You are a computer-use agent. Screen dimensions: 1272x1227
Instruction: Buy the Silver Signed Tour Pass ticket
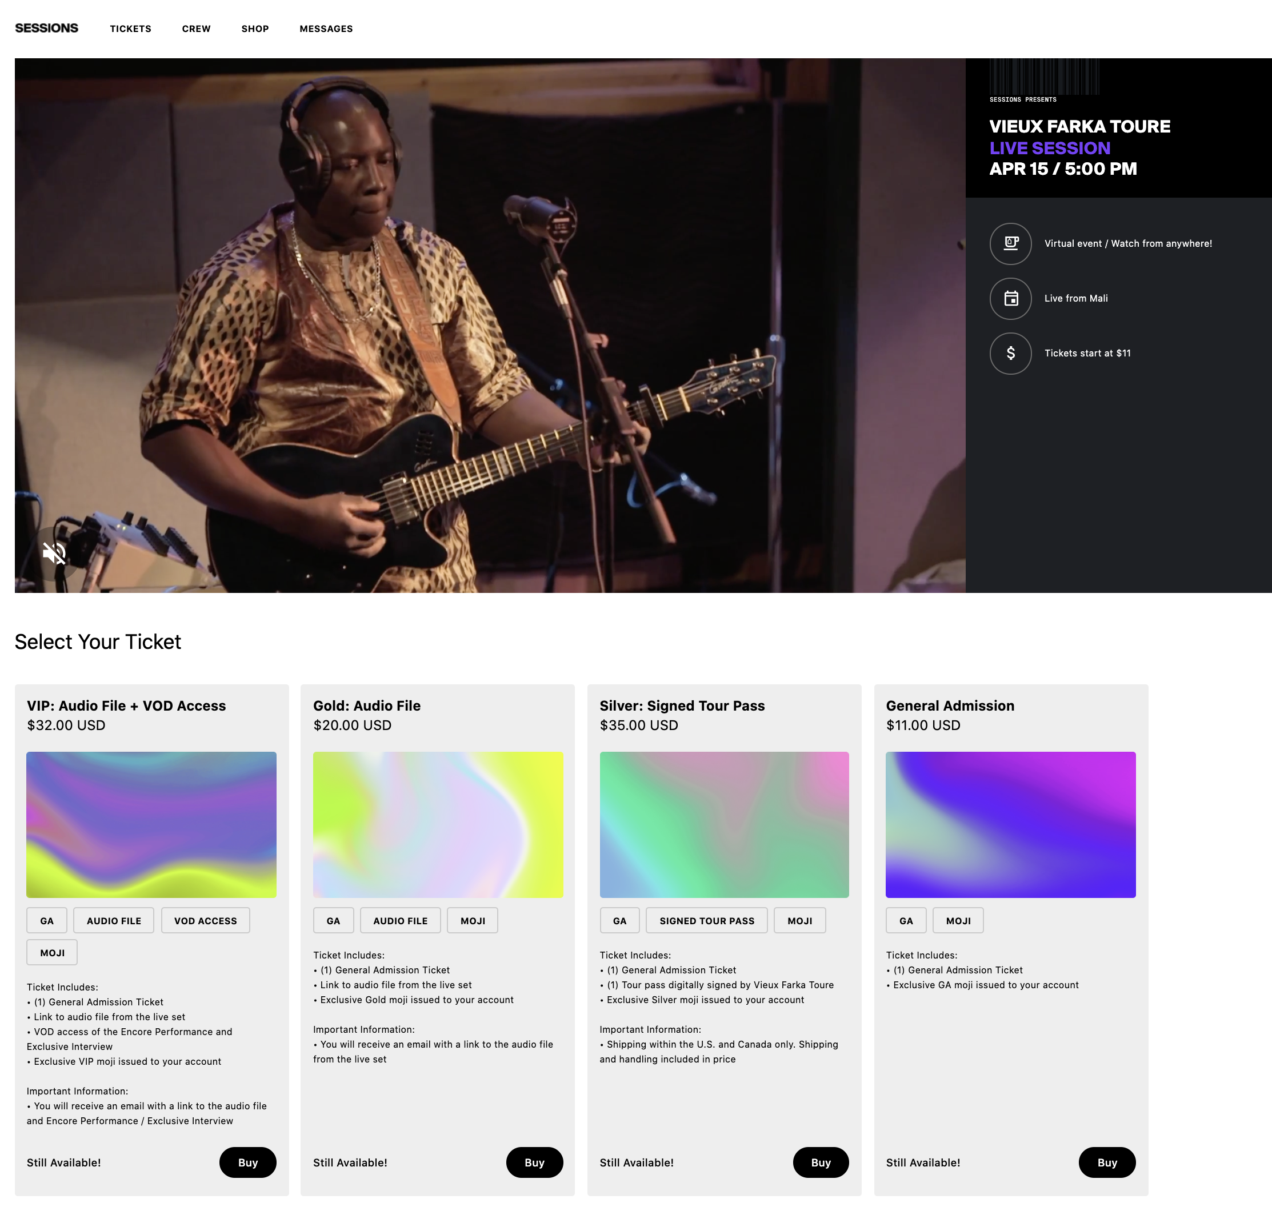[x=821, y=1162]
